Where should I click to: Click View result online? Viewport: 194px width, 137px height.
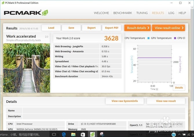(x=169, y=28)
